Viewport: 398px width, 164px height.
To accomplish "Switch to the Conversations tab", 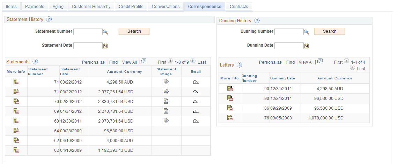I will [x=166, y=7].
